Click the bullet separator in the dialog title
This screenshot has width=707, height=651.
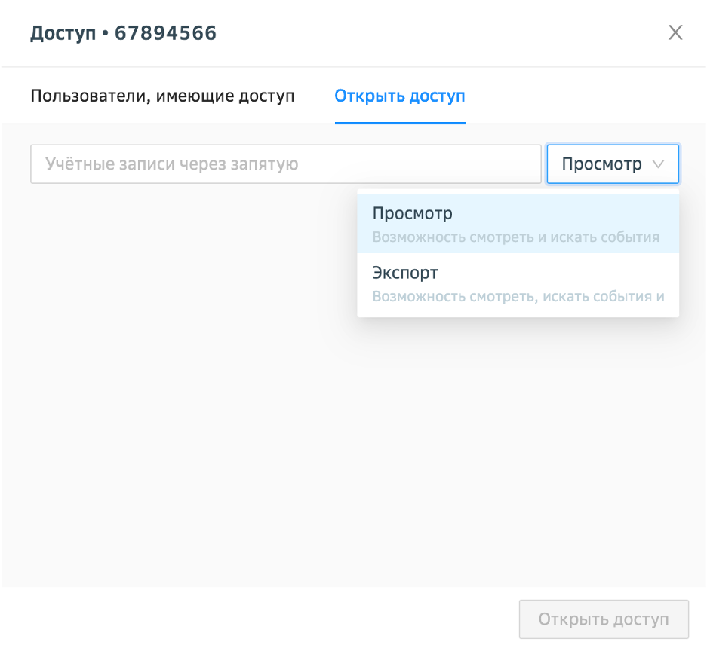(x=106, y=34)
